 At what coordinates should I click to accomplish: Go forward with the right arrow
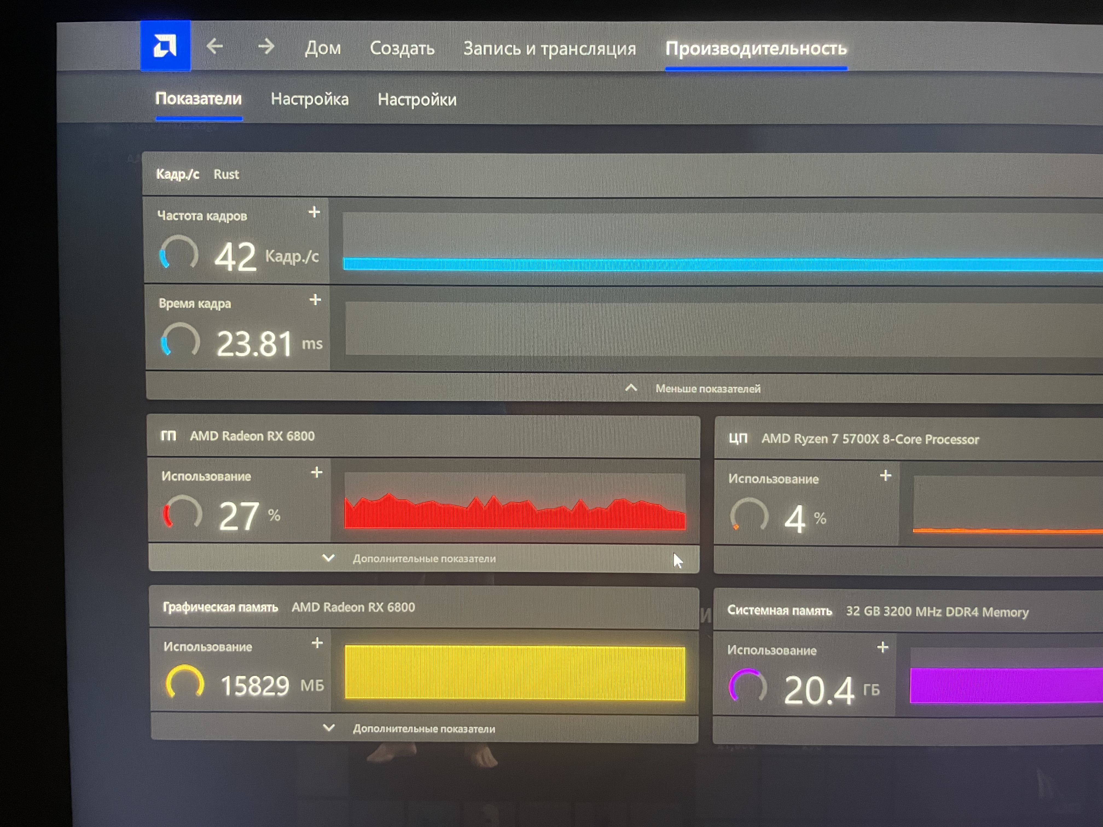[266, 46]
